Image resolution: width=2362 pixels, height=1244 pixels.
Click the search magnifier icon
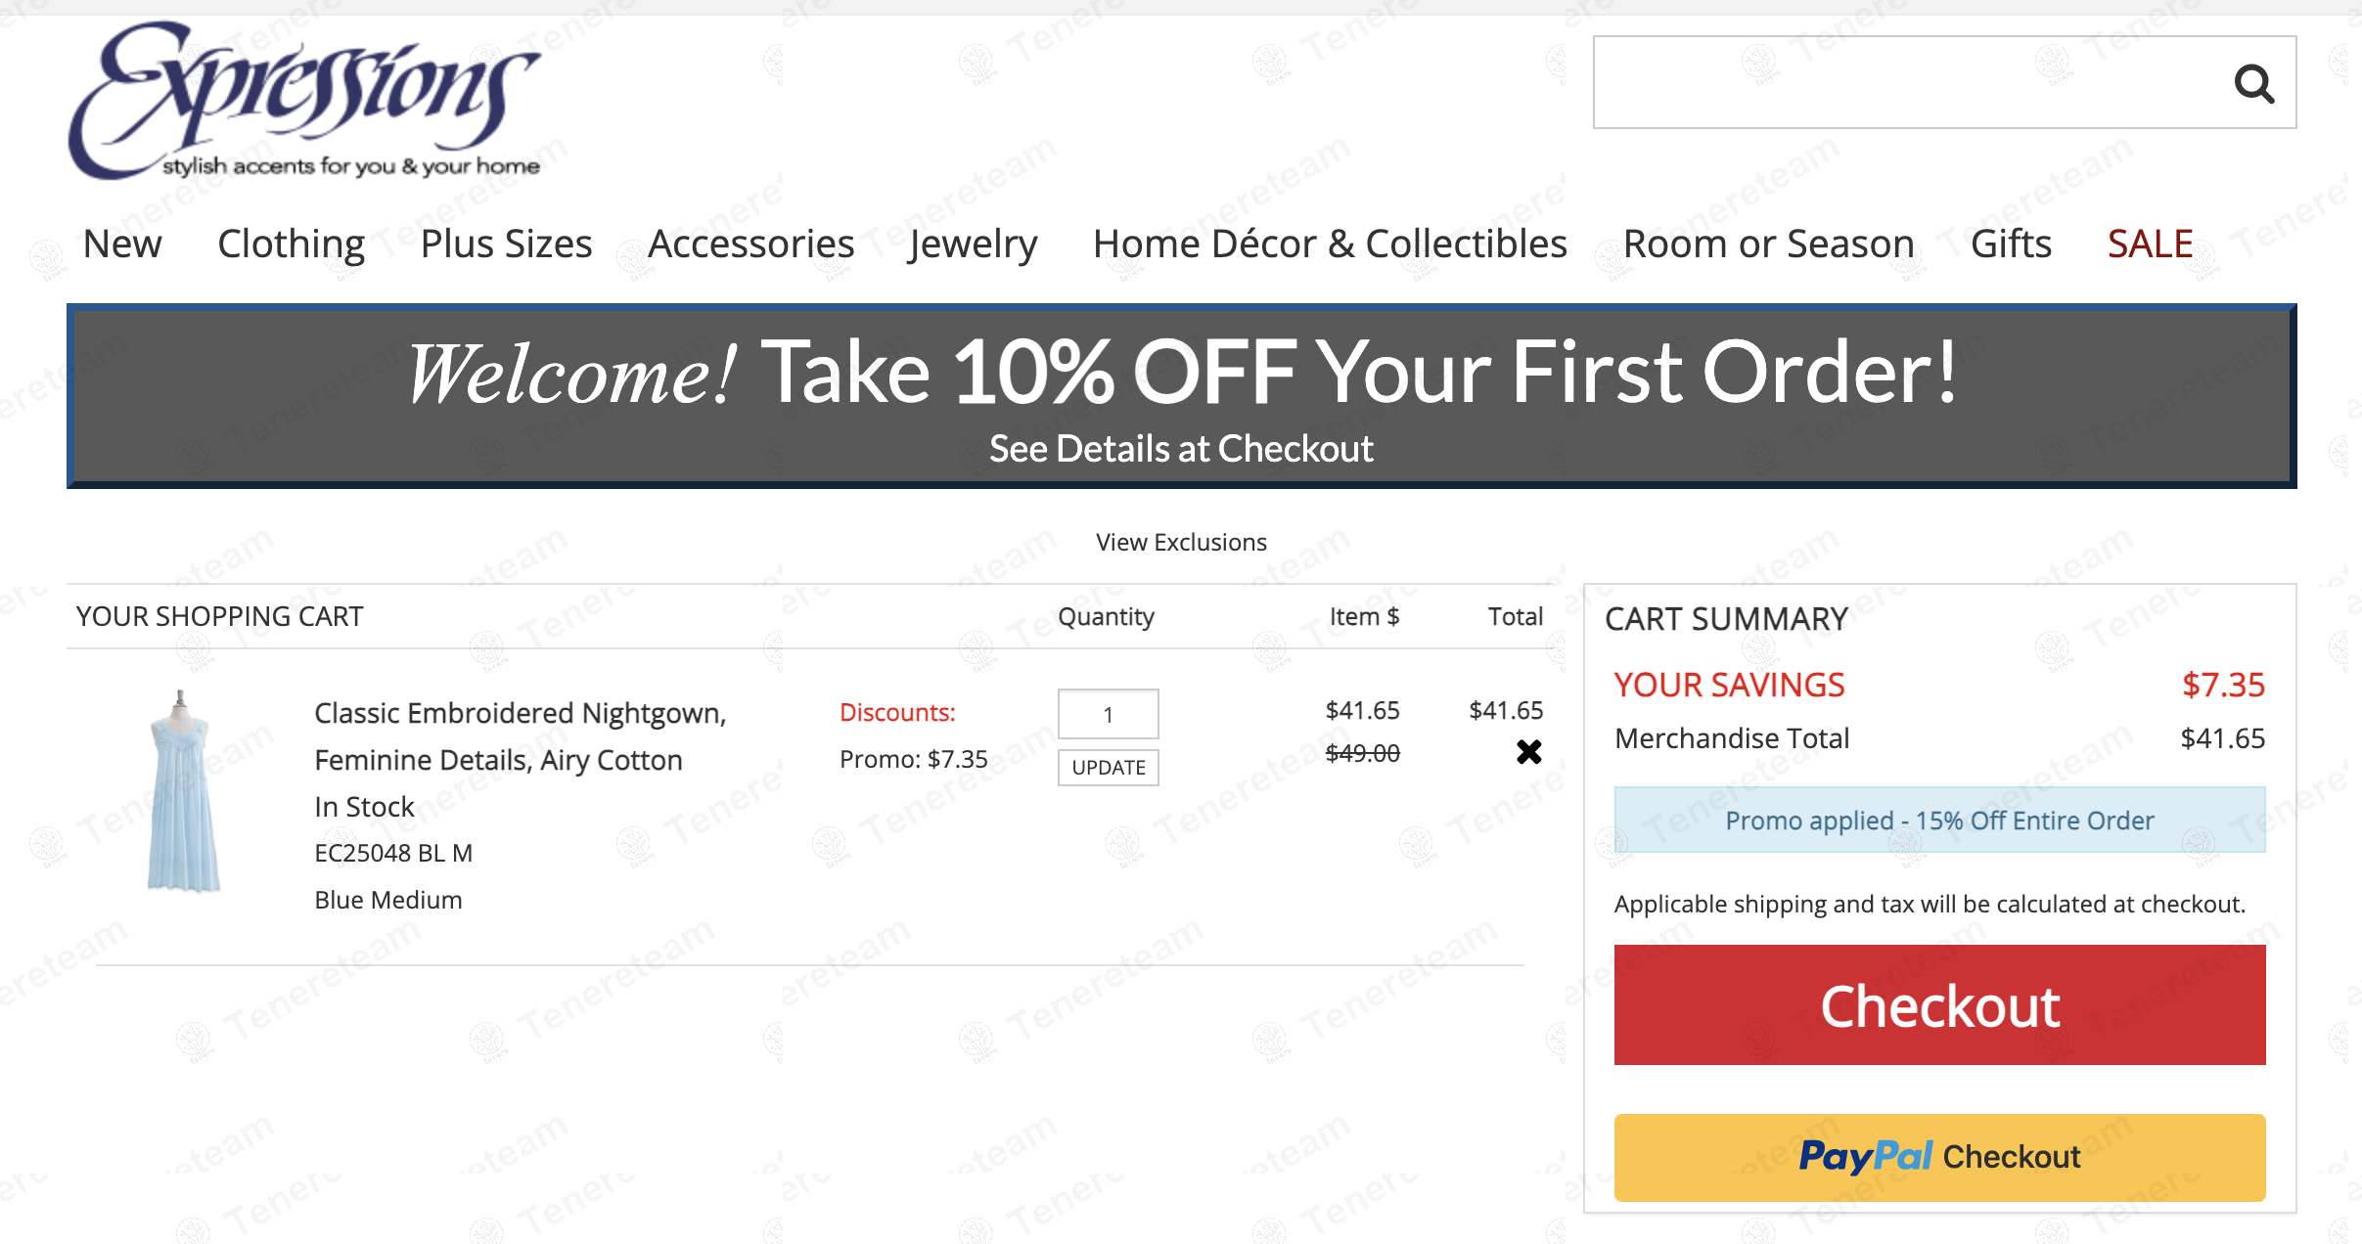(x=2253, y=84)
